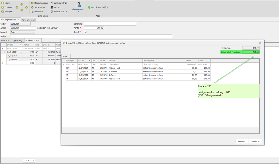Viewport: 279px width, 164px height.
Task: Switch to the Verkoopbonnen tab
Action: pyautogui.click(x=28, y=20)
